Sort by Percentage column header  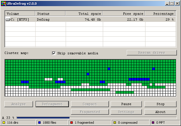(160, 14)
